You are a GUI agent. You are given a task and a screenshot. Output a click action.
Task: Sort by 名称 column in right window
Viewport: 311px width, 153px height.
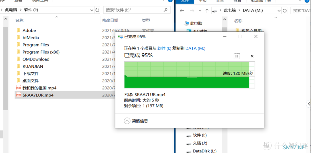coord(238,21)
